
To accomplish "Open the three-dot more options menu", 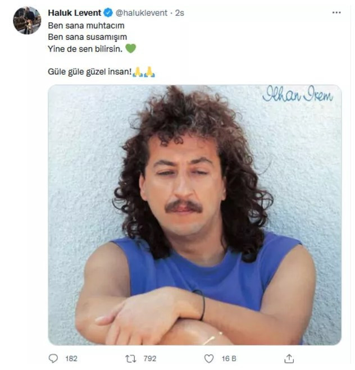I will point(336,12).
